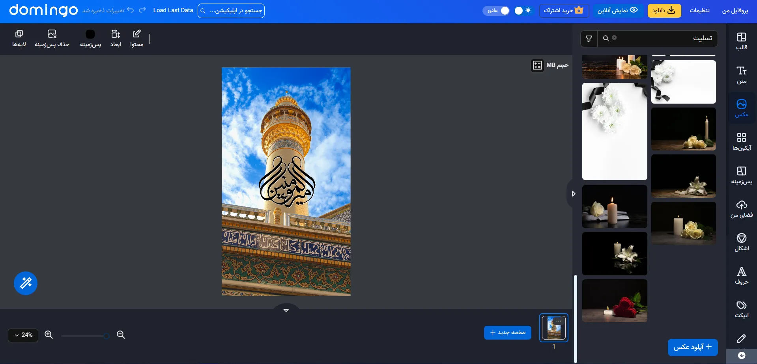Click the zoom in magnifier icon
757x364 pixels.
pyautogui.click(x=49, y=335)
